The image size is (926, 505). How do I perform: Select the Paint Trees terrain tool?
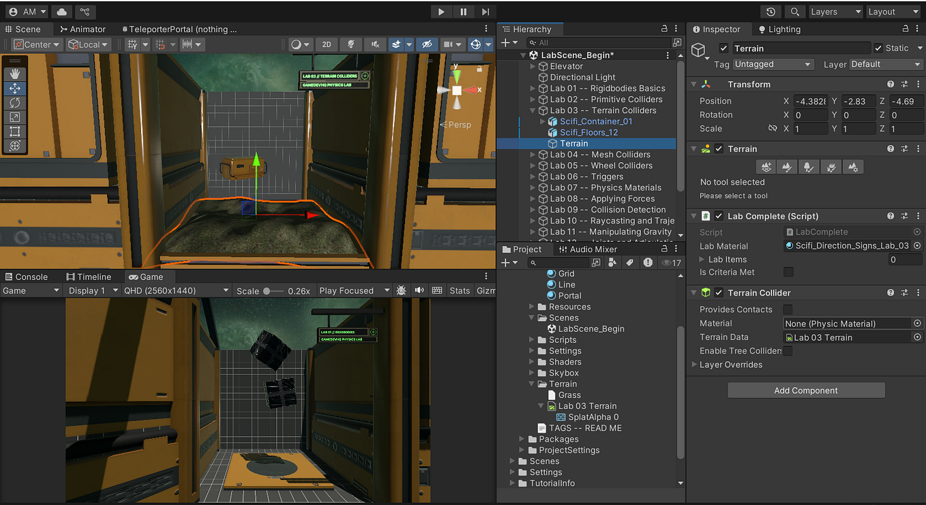click(809, 166)
